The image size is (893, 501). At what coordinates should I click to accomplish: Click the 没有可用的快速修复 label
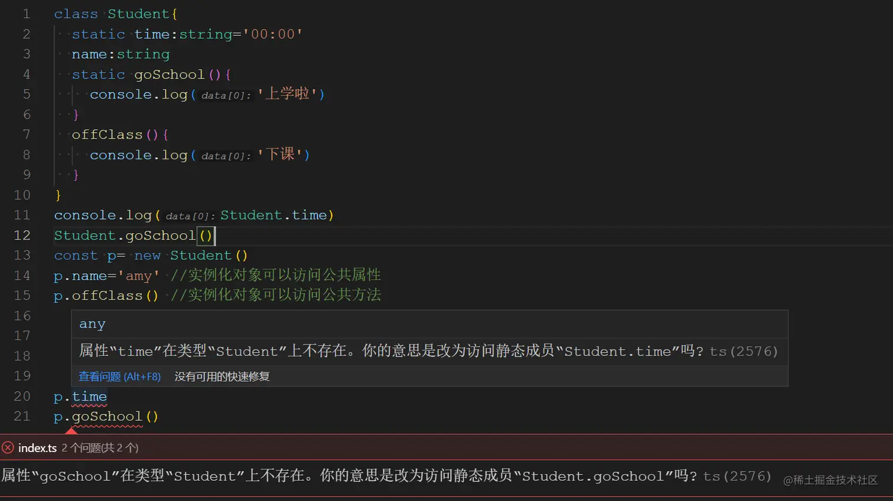[x=222, y=376]
